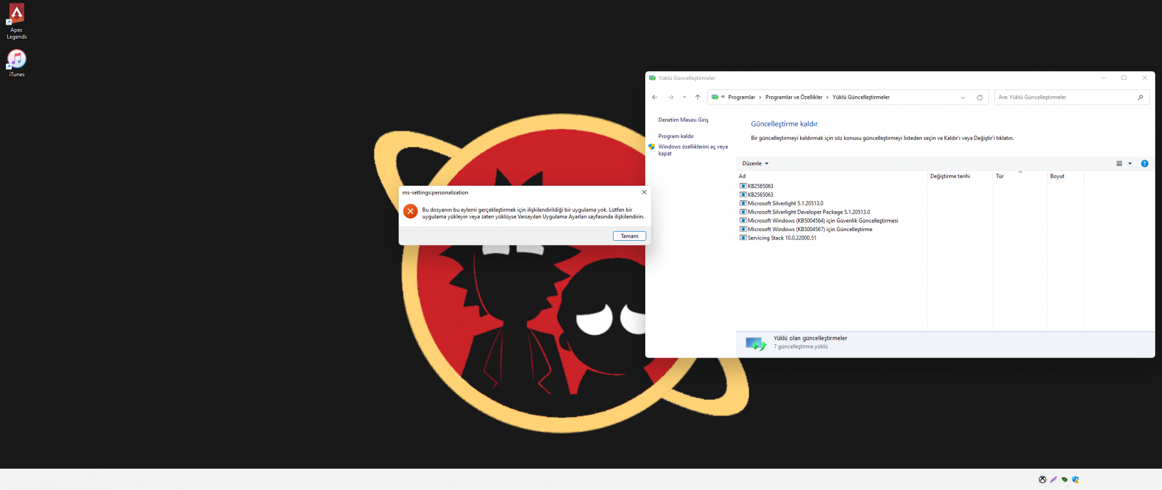Select the second KB2565063 entry
This screenshot has height=490, width=1162.
tap(760, 195)
